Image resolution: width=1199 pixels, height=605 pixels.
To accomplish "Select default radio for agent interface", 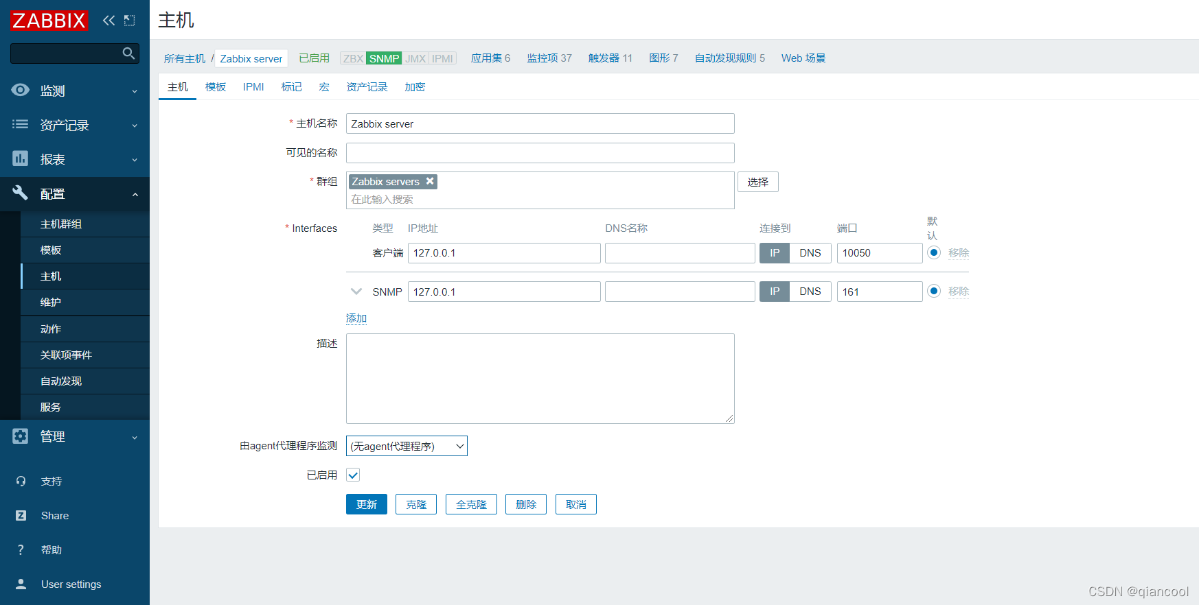I will click(934, 252).
